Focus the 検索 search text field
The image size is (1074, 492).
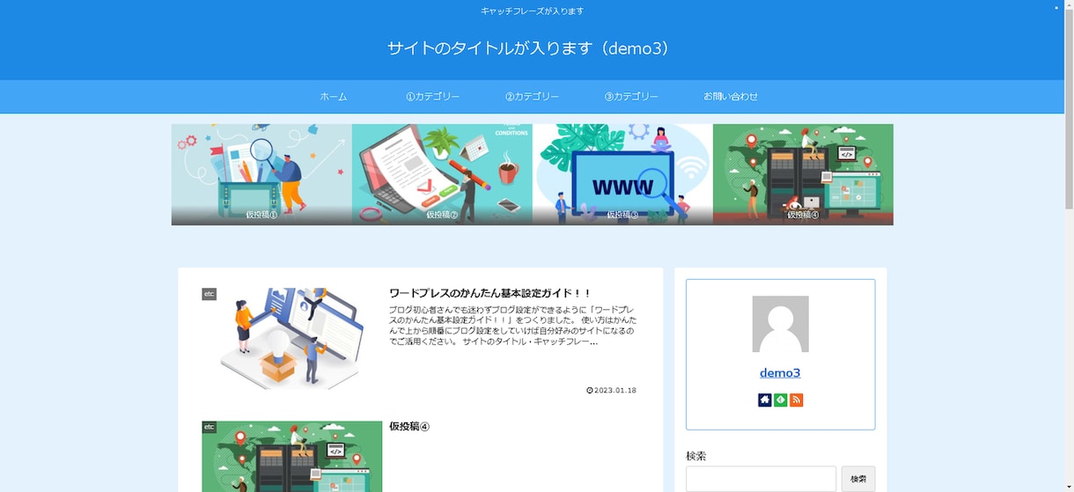pyautogui.click(x=761, y=479)
